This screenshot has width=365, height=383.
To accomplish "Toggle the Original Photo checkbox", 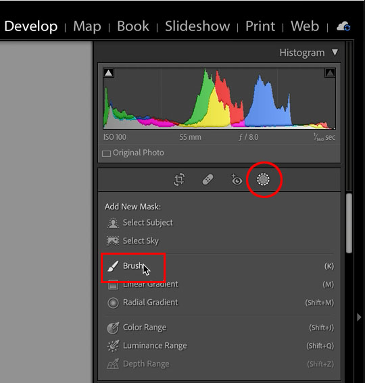I will (106, 153).
